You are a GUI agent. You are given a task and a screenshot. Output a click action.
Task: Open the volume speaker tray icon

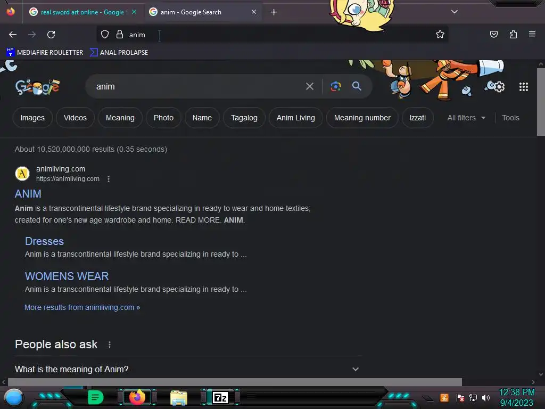point(486,397)
